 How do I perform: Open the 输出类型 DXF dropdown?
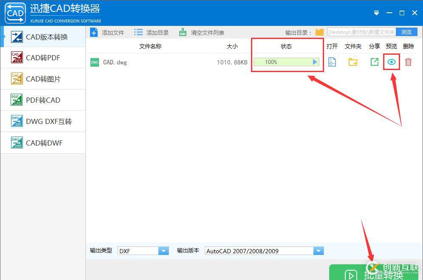click(x=164, y=250)
